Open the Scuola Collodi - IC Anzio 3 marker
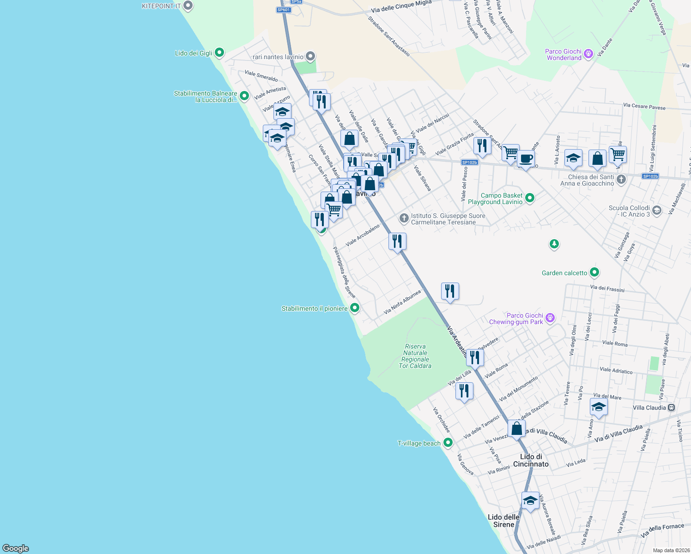This screenshot has height=554, width=691. click(656, 211)
